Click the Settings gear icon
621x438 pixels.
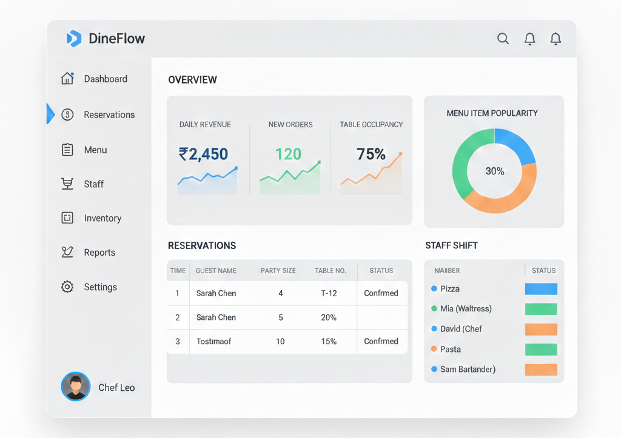point(67,287)
